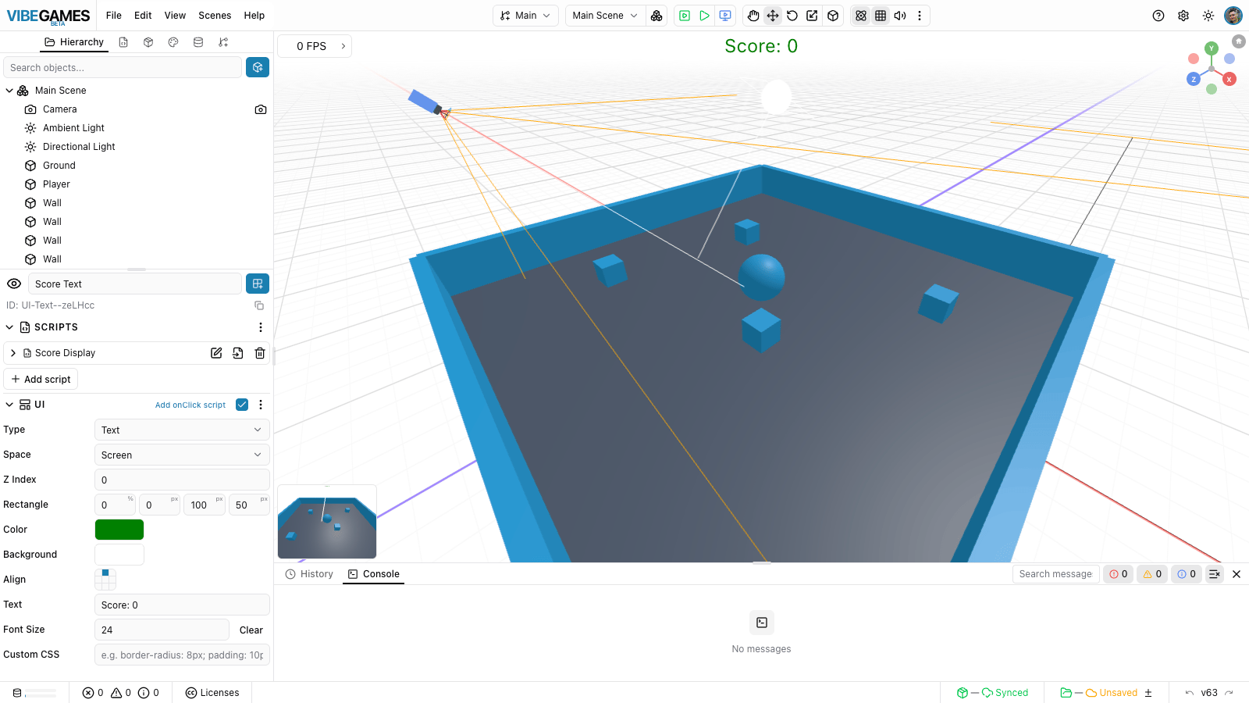Delete the Score Display script
The height and width of the screenshot is (703, 1249).
tap(260, 353)
